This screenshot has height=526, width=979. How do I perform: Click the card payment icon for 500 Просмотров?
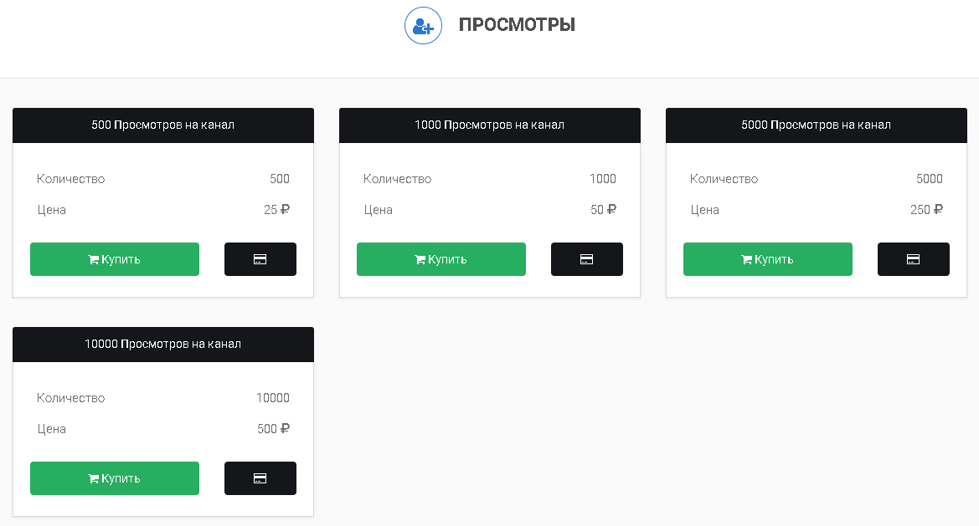pyautogui.click(x=260, y=259)
